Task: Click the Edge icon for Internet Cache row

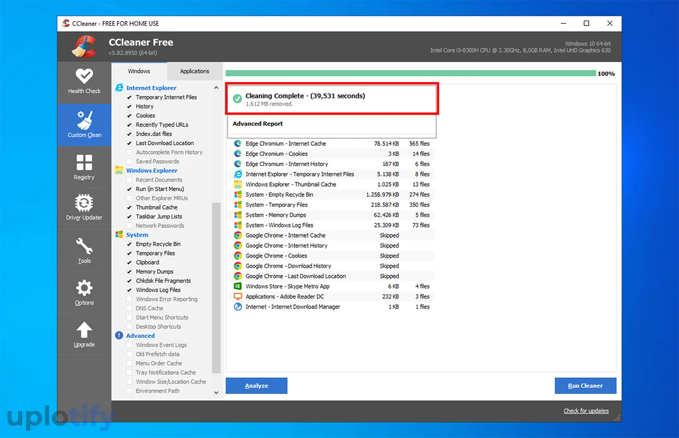Action: click(x=238, y=144)
